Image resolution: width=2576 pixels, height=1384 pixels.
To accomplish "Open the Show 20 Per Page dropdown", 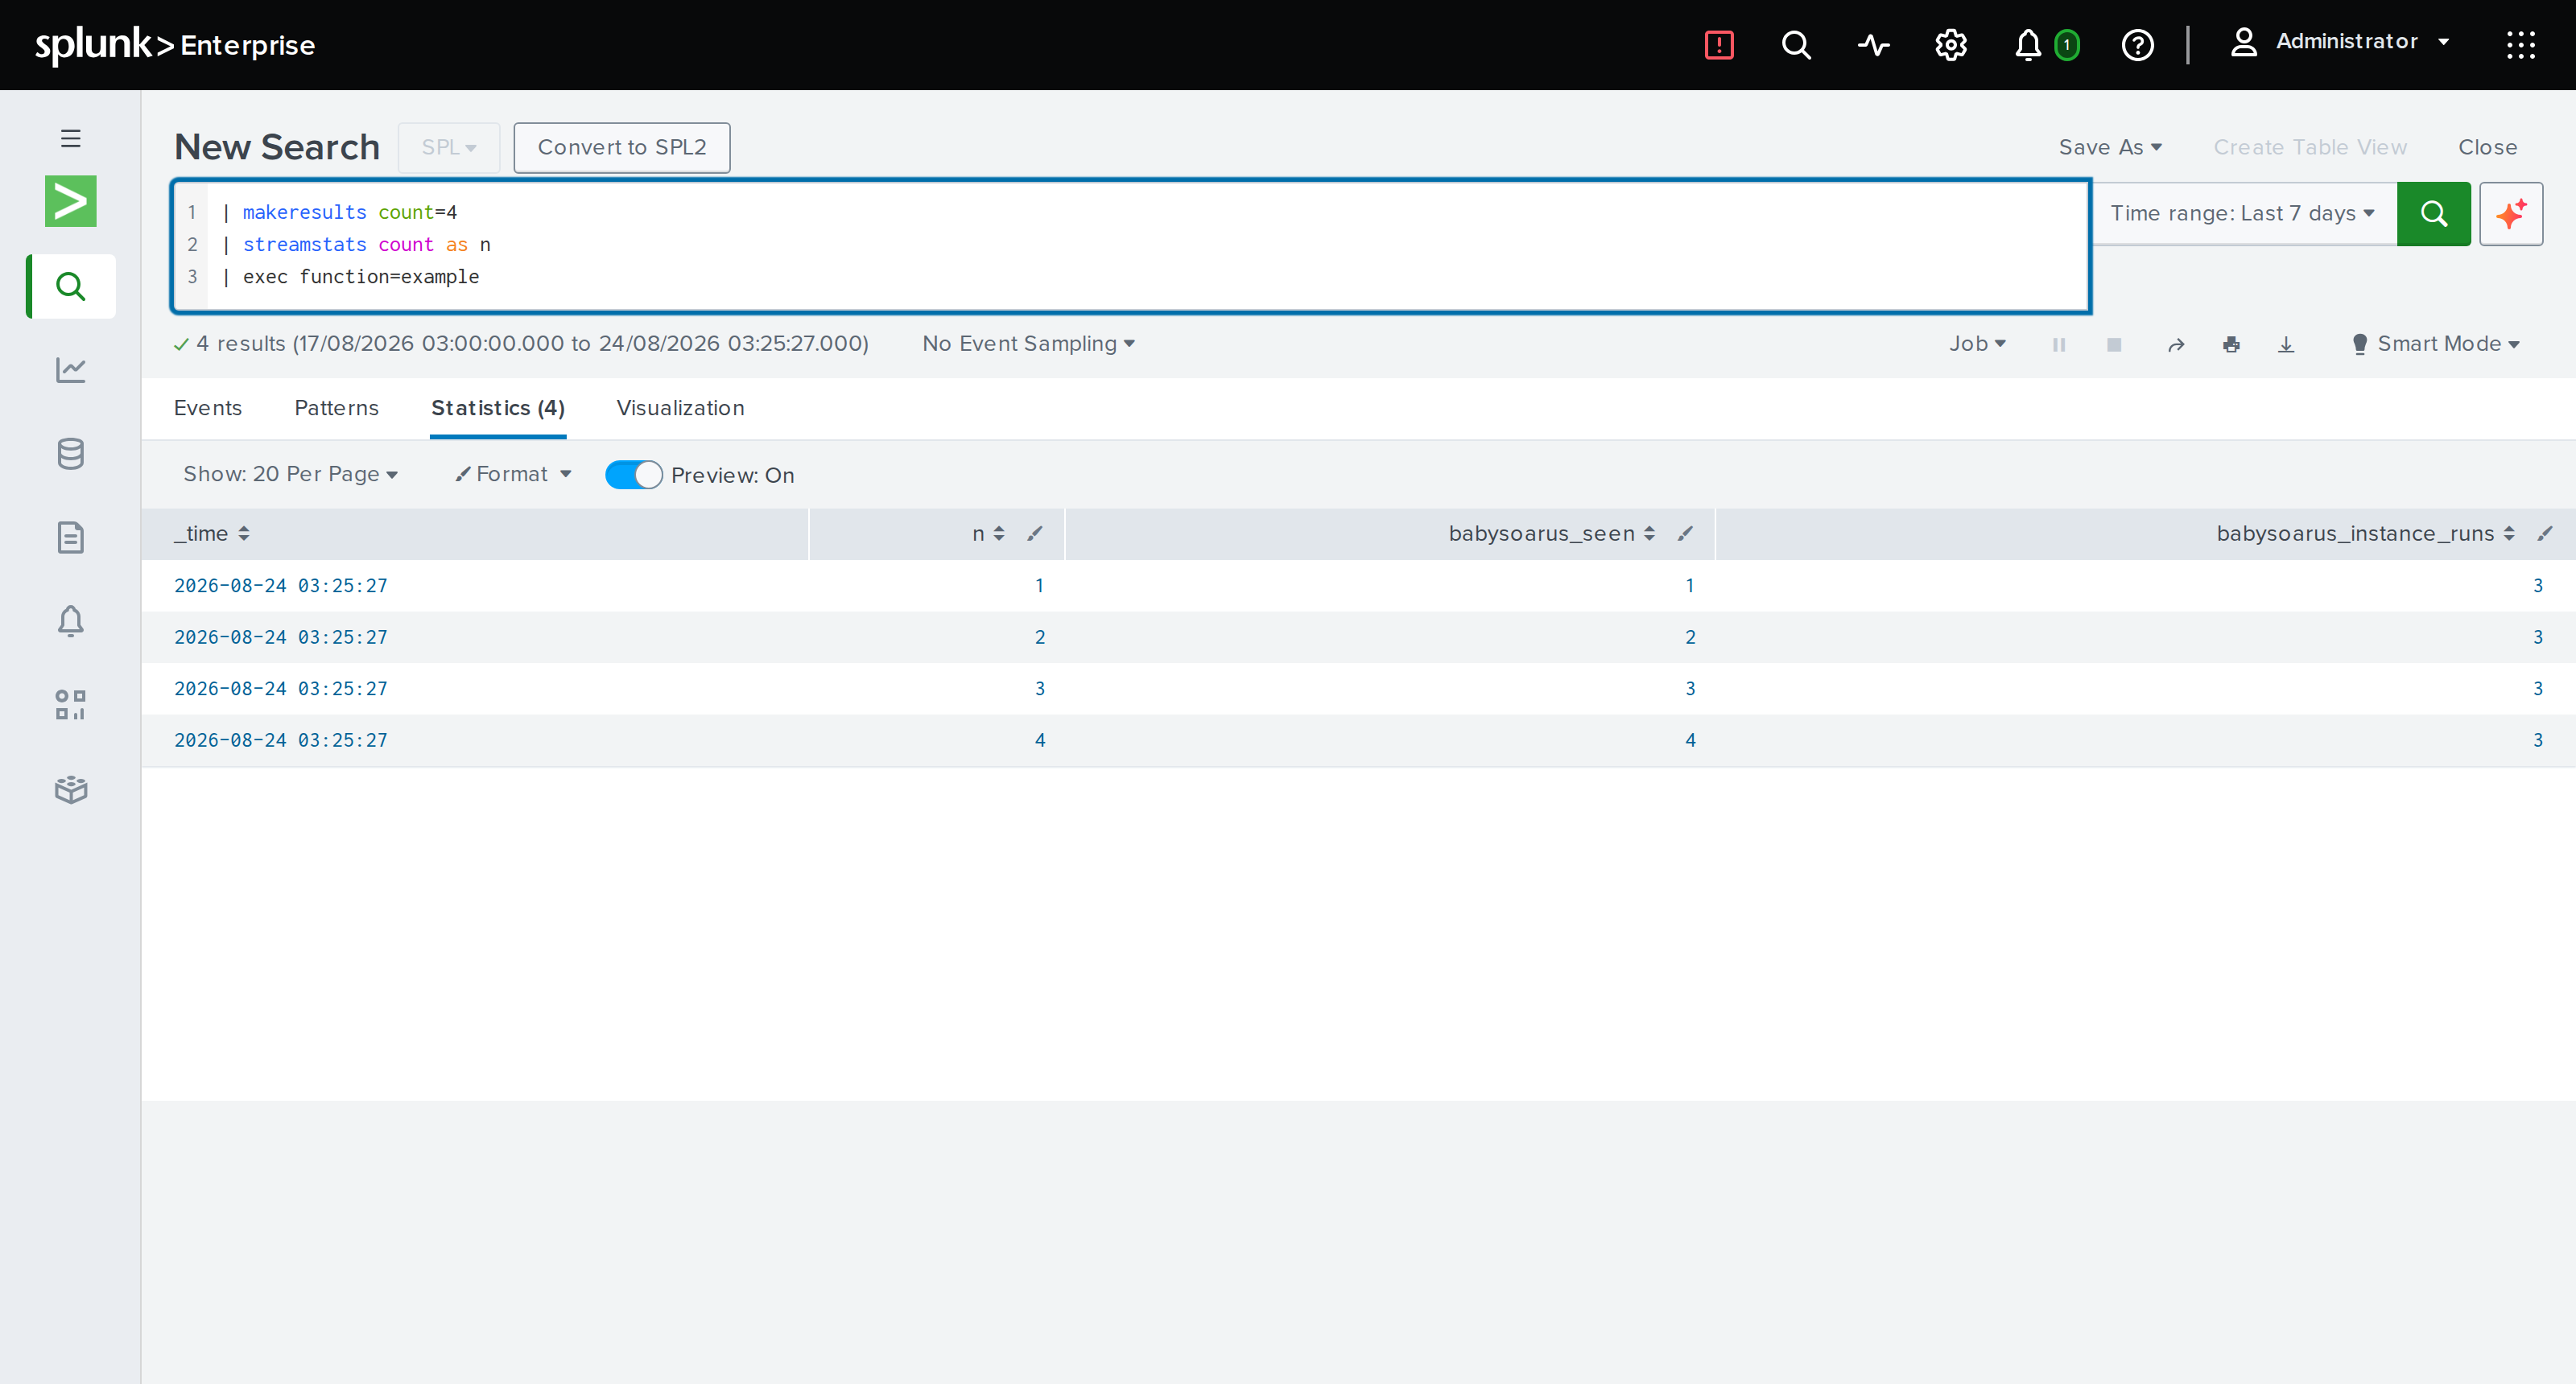I will pyautogui.click(x=290, y=475).
